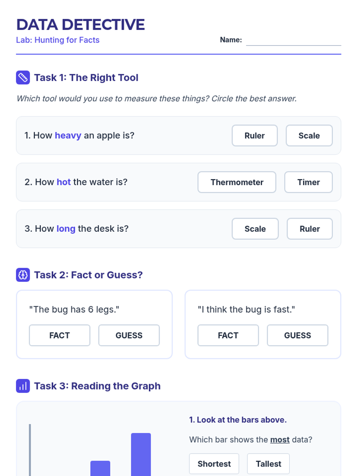Pick the Tallest answer button
357x476 pixels.
pos(268,464)
